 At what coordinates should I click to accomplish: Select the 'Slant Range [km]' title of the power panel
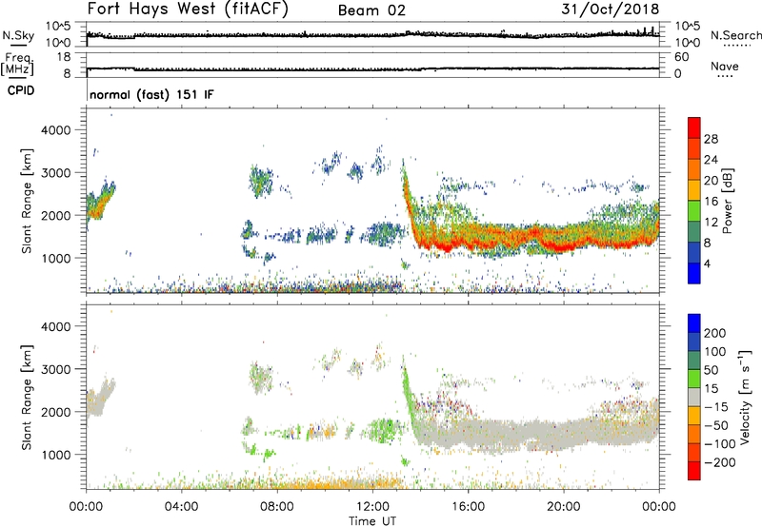coord(27,201)
